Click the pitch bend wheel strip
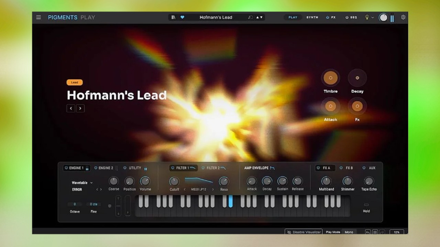 pos(118,206)
